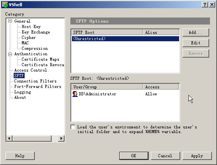Click the Allow access cell
This screenshot has height=165, width=217.
point(151,94)
